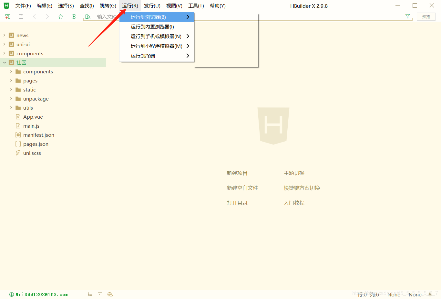This screenshot has height=299, width=441.
Task: Expand the utils folder
Action: click(11, 108)
